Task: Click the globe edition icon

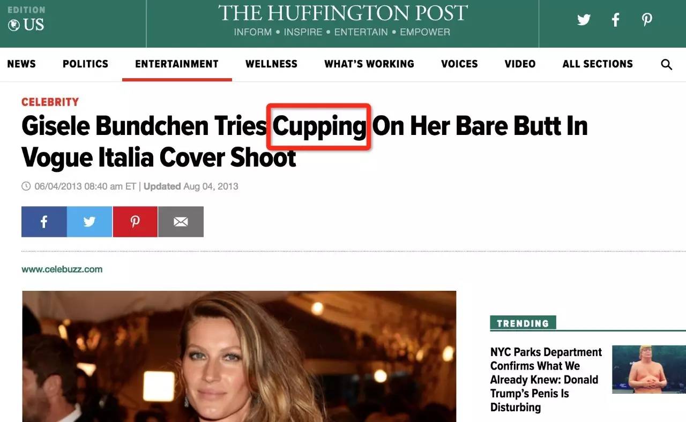Action: (14, 25)
